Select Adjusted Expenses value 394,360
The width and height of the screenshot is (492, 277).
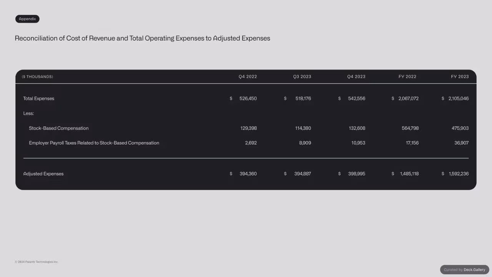248,174
